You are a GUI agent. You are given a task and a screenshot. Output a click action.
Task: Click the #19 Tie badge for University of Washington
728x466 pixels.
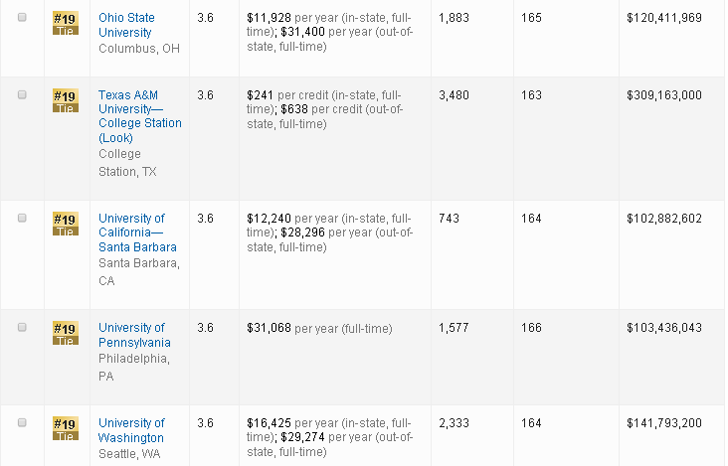point(65,428)
